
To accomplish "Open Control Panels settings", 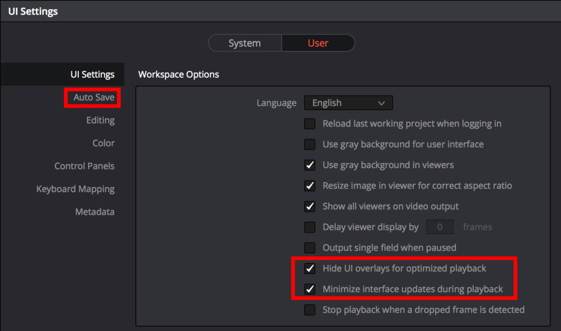I will point(84,166).
